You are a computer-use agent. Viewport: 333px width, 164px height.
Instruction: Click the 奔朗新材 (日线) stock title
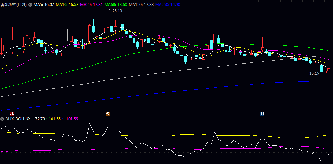(x=14, y=5)
